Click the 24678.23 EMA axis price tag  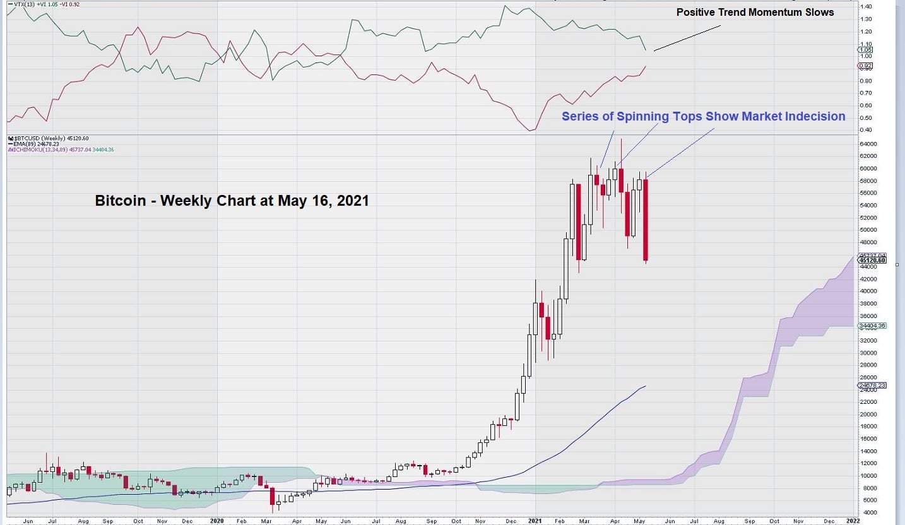click(872, 385)
